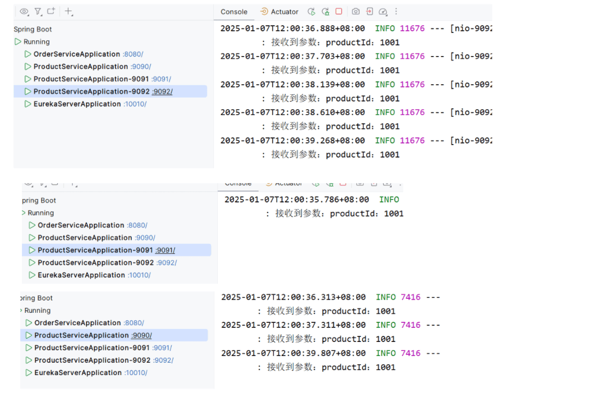Select Running node in panel with :9090/ highlighted
602x407 pixels.
[x=38, y=311]
